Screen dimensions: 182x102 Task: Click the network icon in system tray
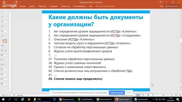tap(157, 99)
